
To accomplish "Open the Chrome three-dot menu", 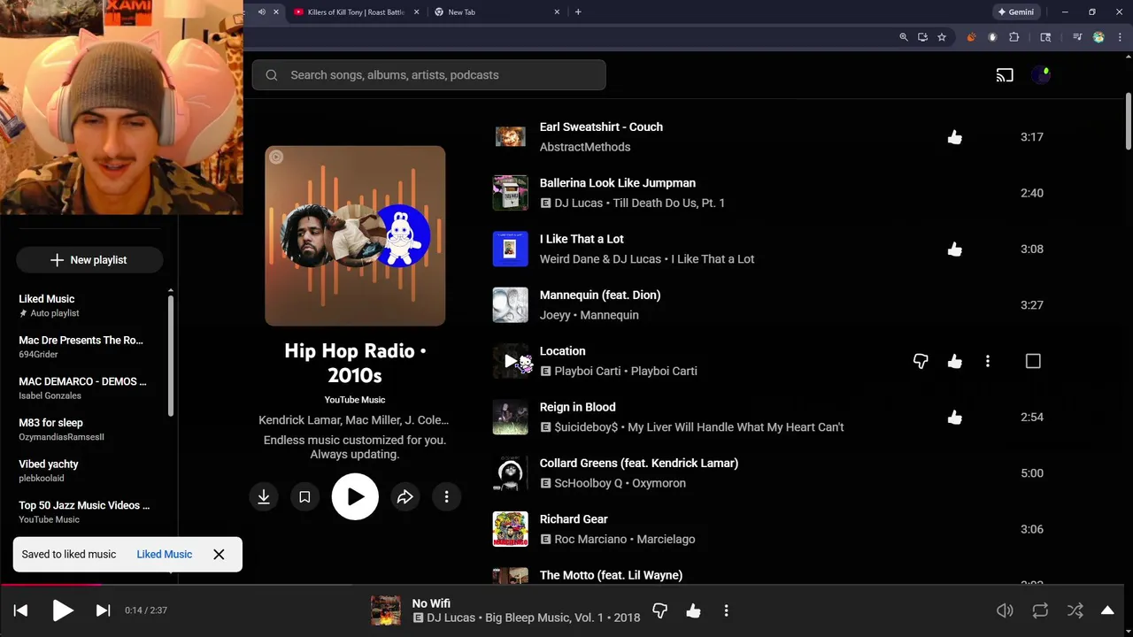I will (1120, 37).
